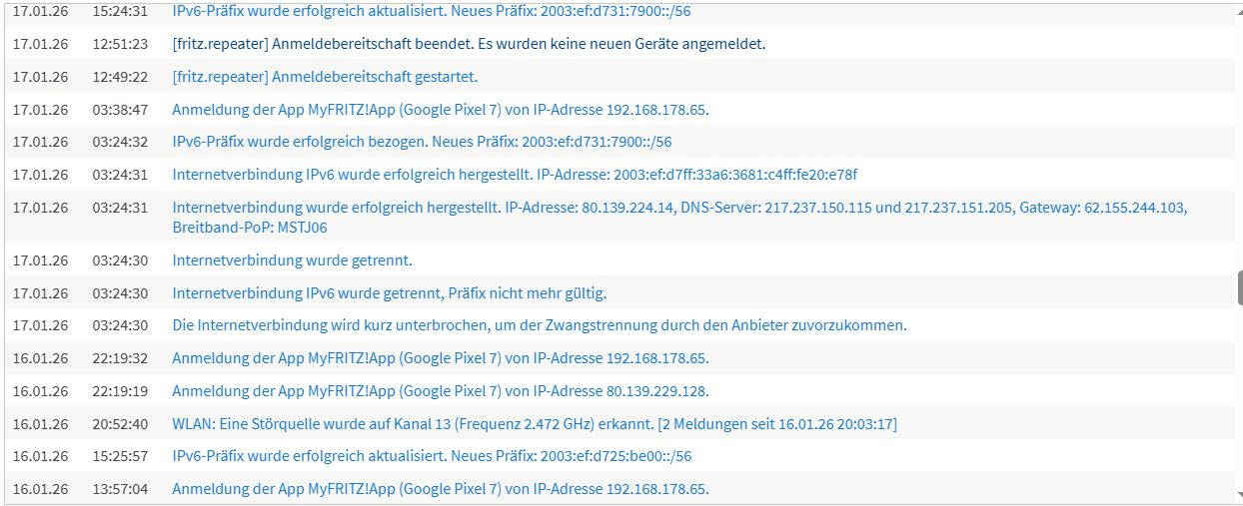Open the Internetverbindung IPv6 erfolgreich hergestellt entry
The height and width of the screenshot is (506, 1243).
[x=515, y=175]
